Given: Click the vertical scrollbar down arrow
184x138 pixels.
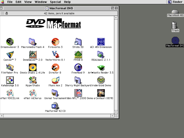Looking at the screenshot, I should [x=116, y=112].
